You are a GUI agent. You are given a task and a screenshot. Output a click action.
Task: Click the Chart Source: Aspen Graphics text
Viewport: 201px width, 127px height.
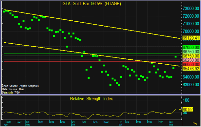tap(20, 86)
